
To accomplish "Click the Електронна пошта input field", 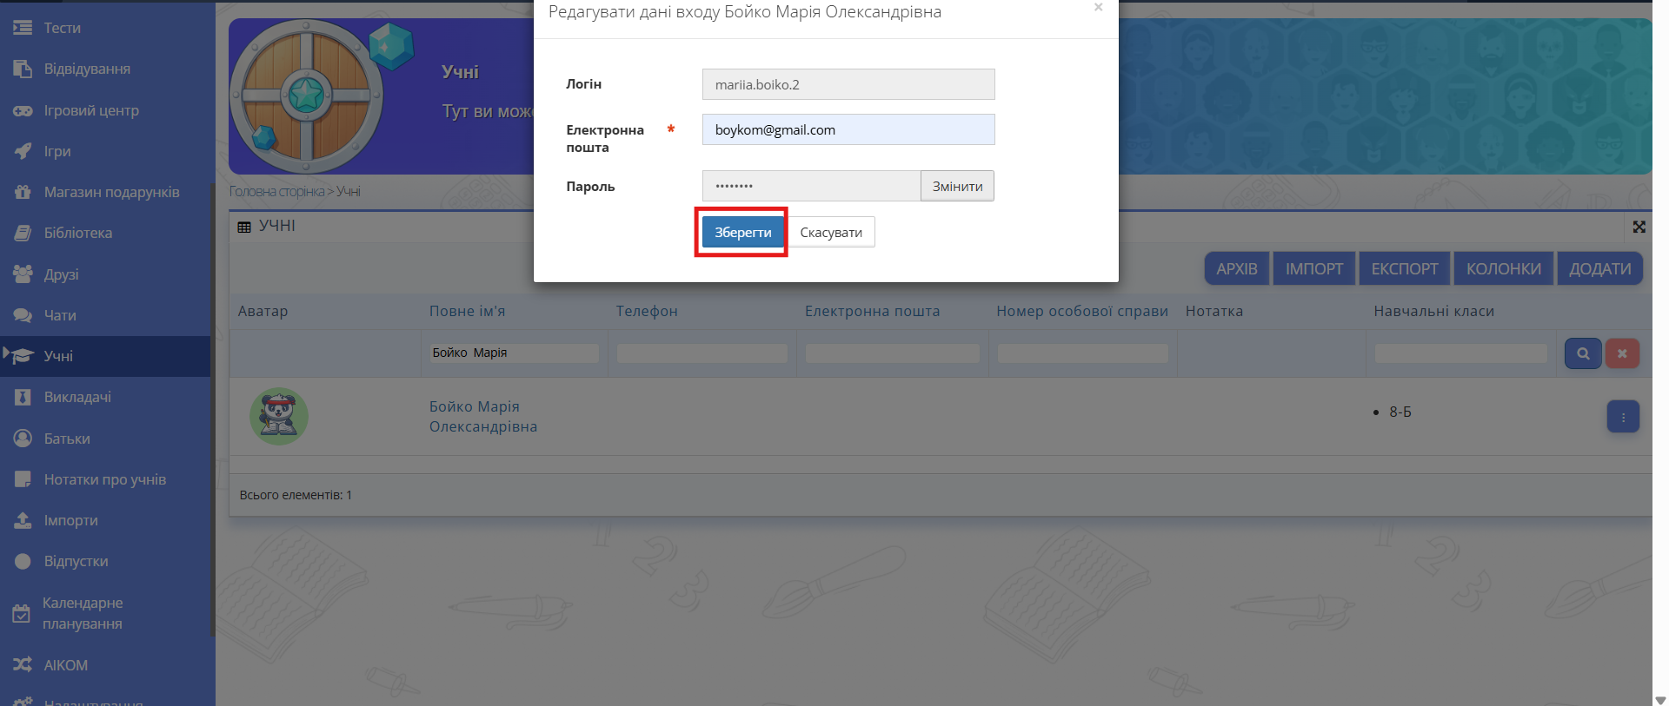I will pyautogui.click(x=848, y=129).
